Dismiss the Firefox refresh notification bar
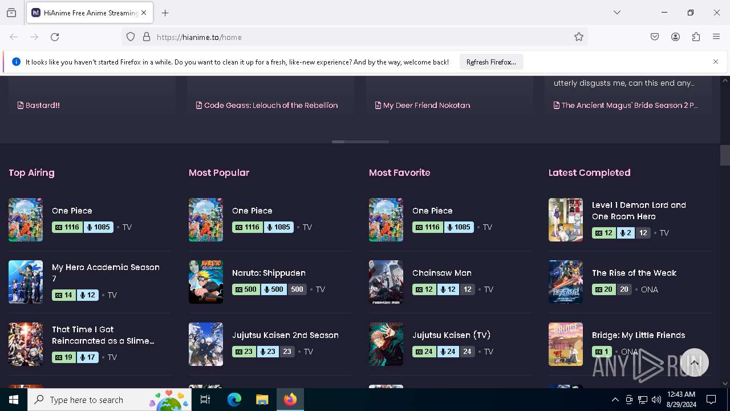The height and width of the screenshot is (411, 730). tap(716, 62)
